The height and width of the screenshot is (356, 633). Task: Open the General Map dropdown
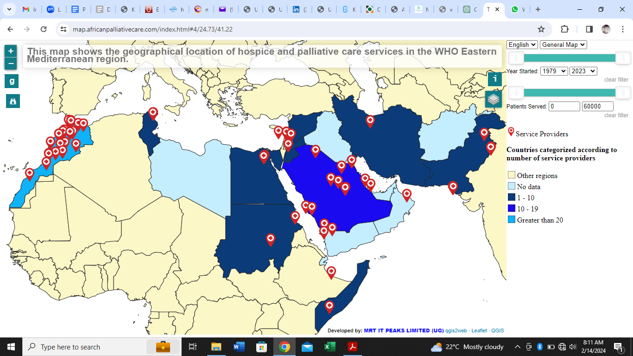(x=563, y=44)
